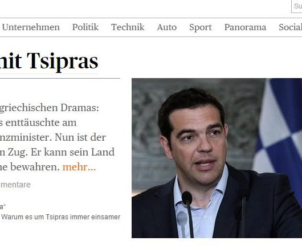This screenshot has width=302, height=249.
Task: Click teaser text 'Nun ist der'
Action: [80, 137]
